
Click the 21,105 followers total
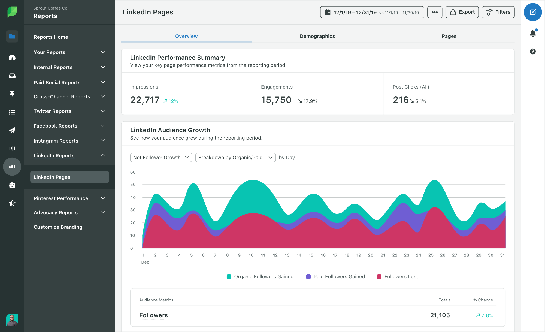pos(440,315)
